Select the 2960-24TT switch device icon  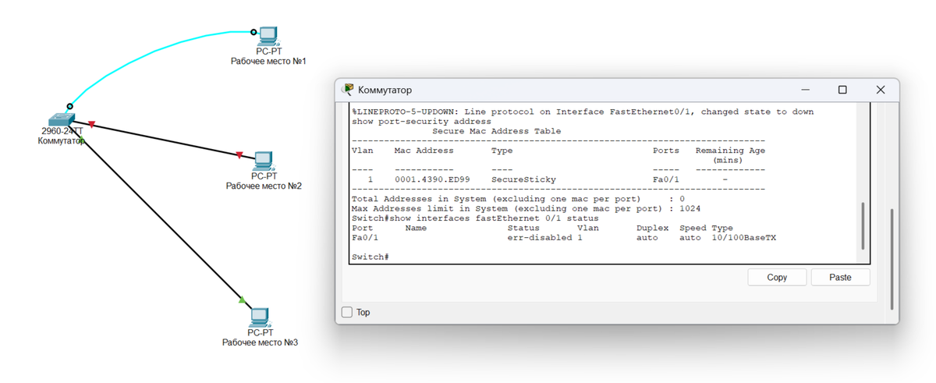[61, 119]
